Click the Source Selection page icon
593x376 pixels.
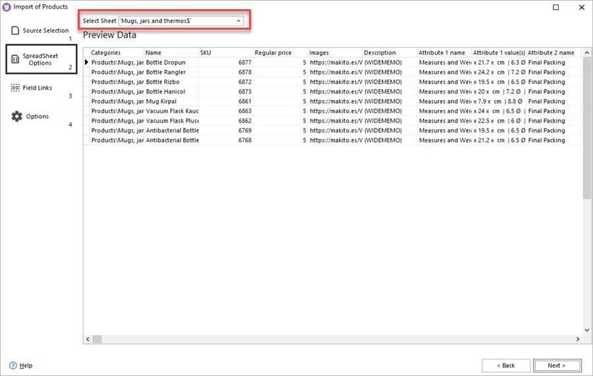pos(15,30)
